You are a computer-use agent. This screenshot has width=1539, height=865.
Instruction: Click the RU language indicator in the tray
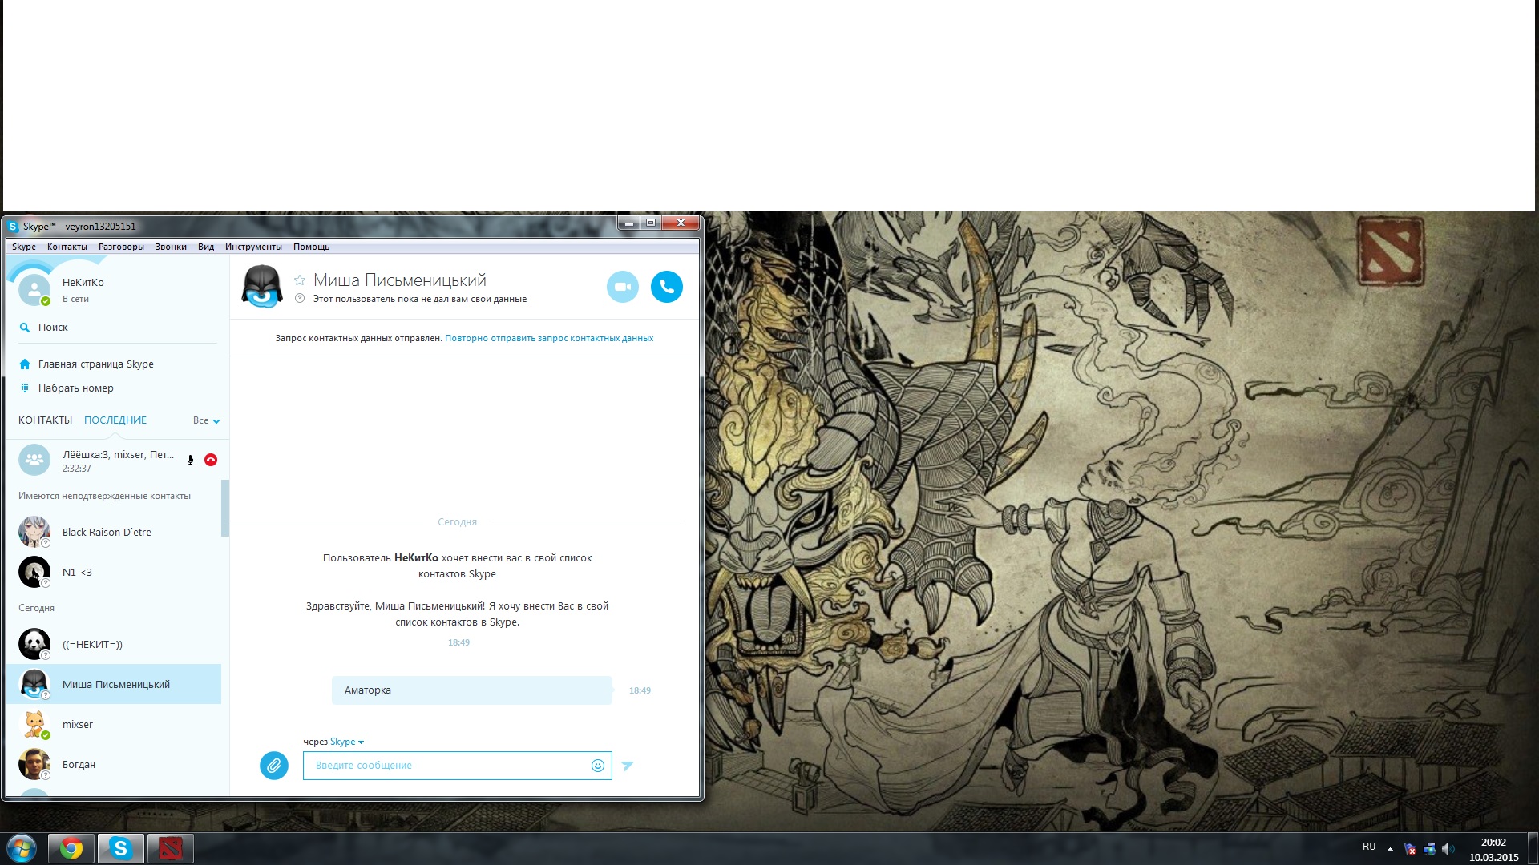(x=1369, y=847)
